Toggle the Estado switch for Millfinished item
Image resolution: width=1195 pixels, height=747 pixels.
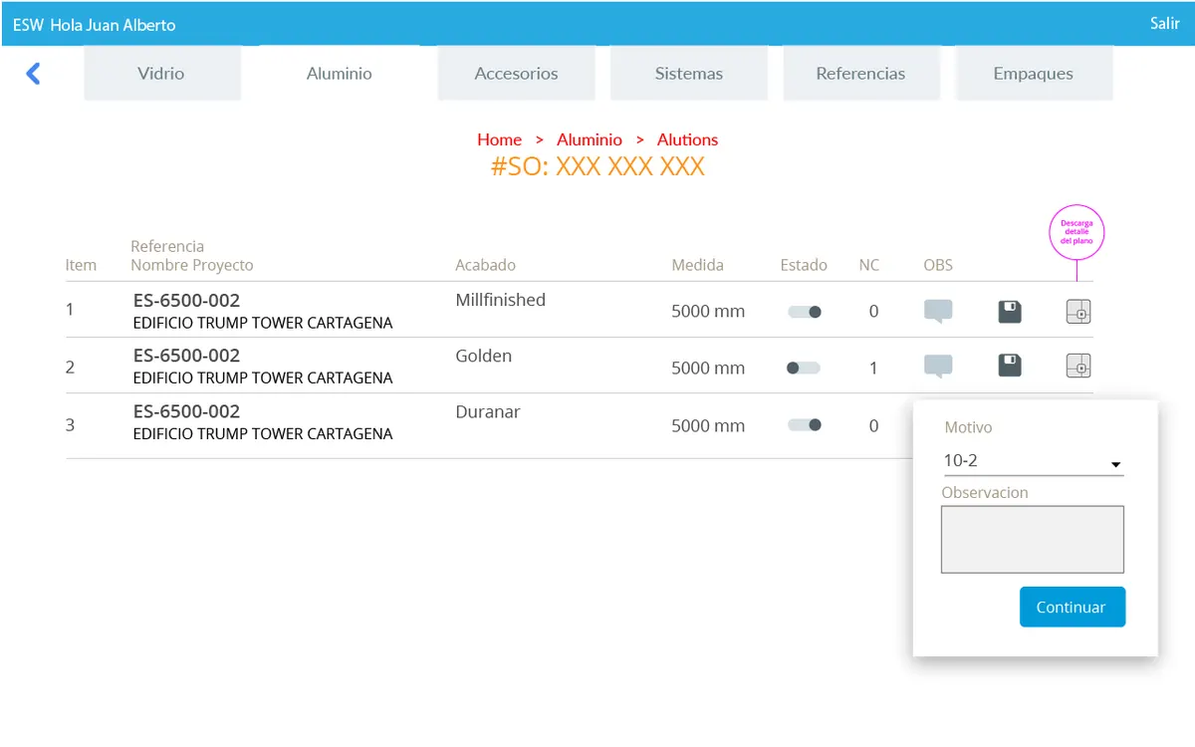[805, 312]
